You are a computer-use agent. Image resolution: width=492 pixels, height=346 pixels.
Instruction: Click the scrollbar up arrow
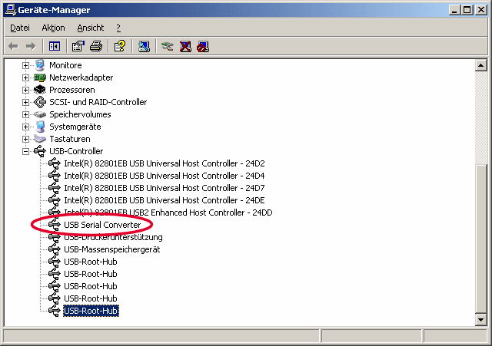(x=481, y=65)
